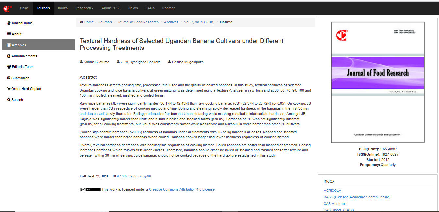439x212 pixels.
Task: Click the Journals breadcrumb link
Action: pyautogui.click(x=105, y=22)
